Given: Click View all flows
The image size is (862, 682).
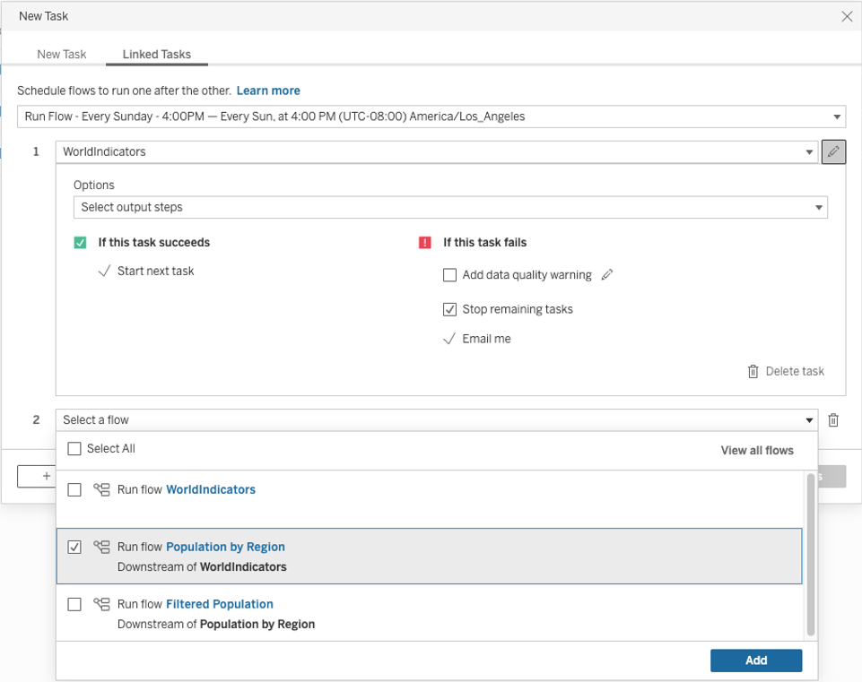Looking at the screenshot, I should click(x=757, y=450).
